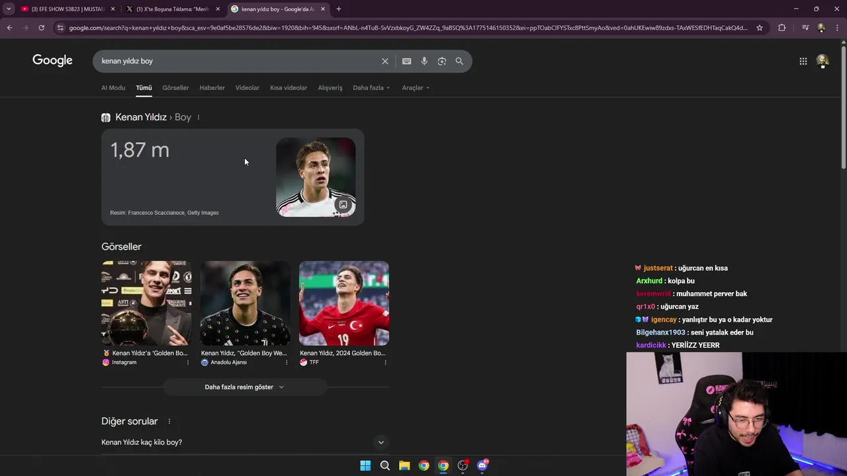
Task: Open Discord from the taskbar
Action: click(x=482, y=465)
